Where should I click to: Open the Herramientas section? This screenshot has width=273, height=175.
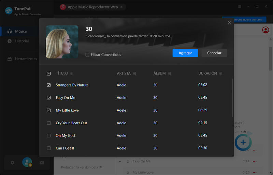point(26,59)
